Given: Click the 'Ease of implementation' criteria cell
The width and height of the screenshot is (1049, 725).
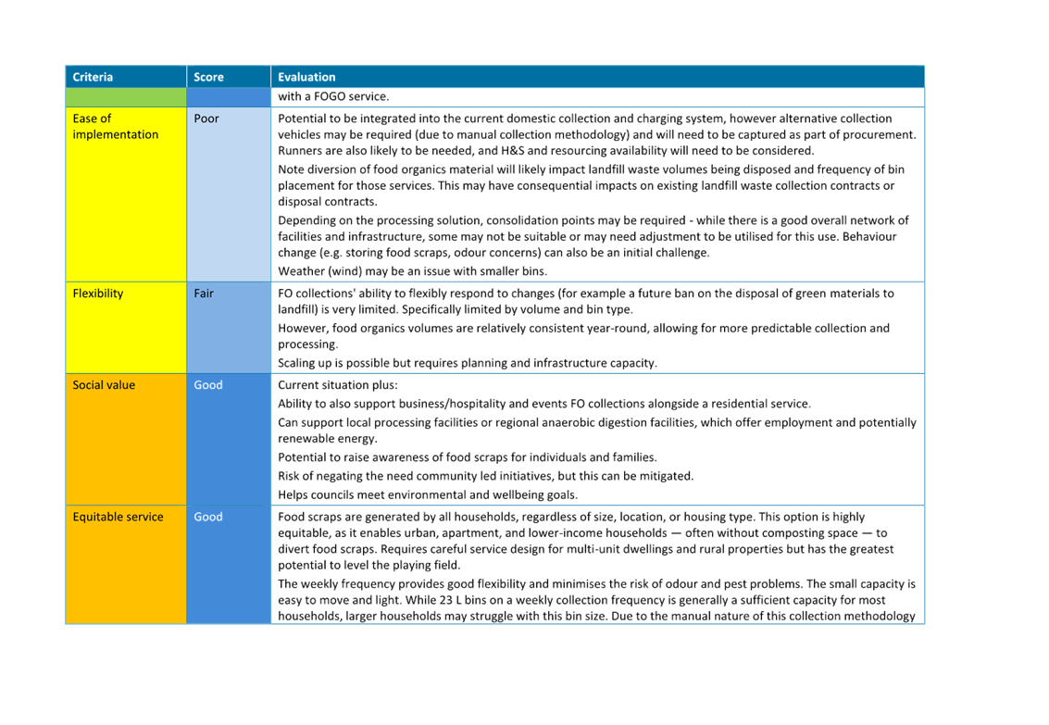Looking at the screenshot, I should (x=111, y=126).
